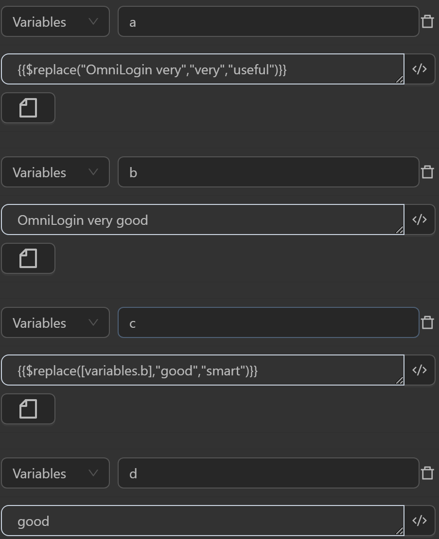Open code editor for variable a value
This screenshot has height=539, width=439.
[420, 69]
